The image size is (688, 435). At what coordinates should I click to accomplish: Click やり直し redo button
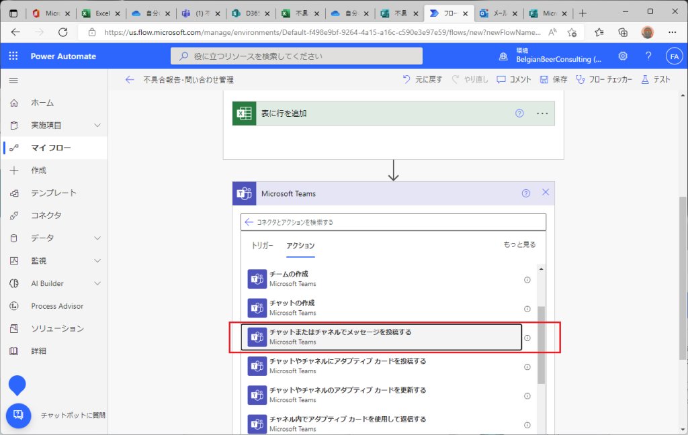tap(470, 79)
